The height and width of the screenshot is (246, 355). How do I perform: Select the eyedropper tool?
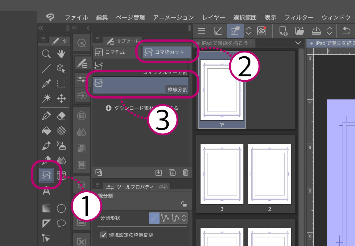pyautogui.click(x=46, y=83)
